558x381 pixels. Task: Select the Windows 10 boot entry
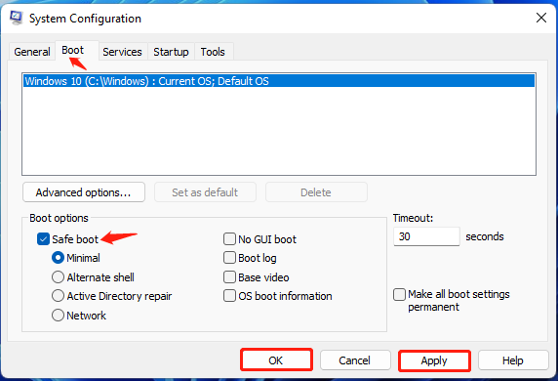(279, 81)
